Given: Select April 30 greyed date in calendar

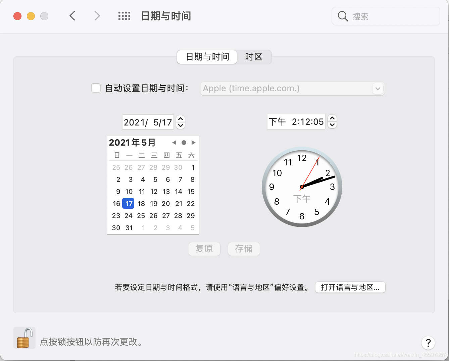Looking at the screenshot, I should (x=178, y=167).
